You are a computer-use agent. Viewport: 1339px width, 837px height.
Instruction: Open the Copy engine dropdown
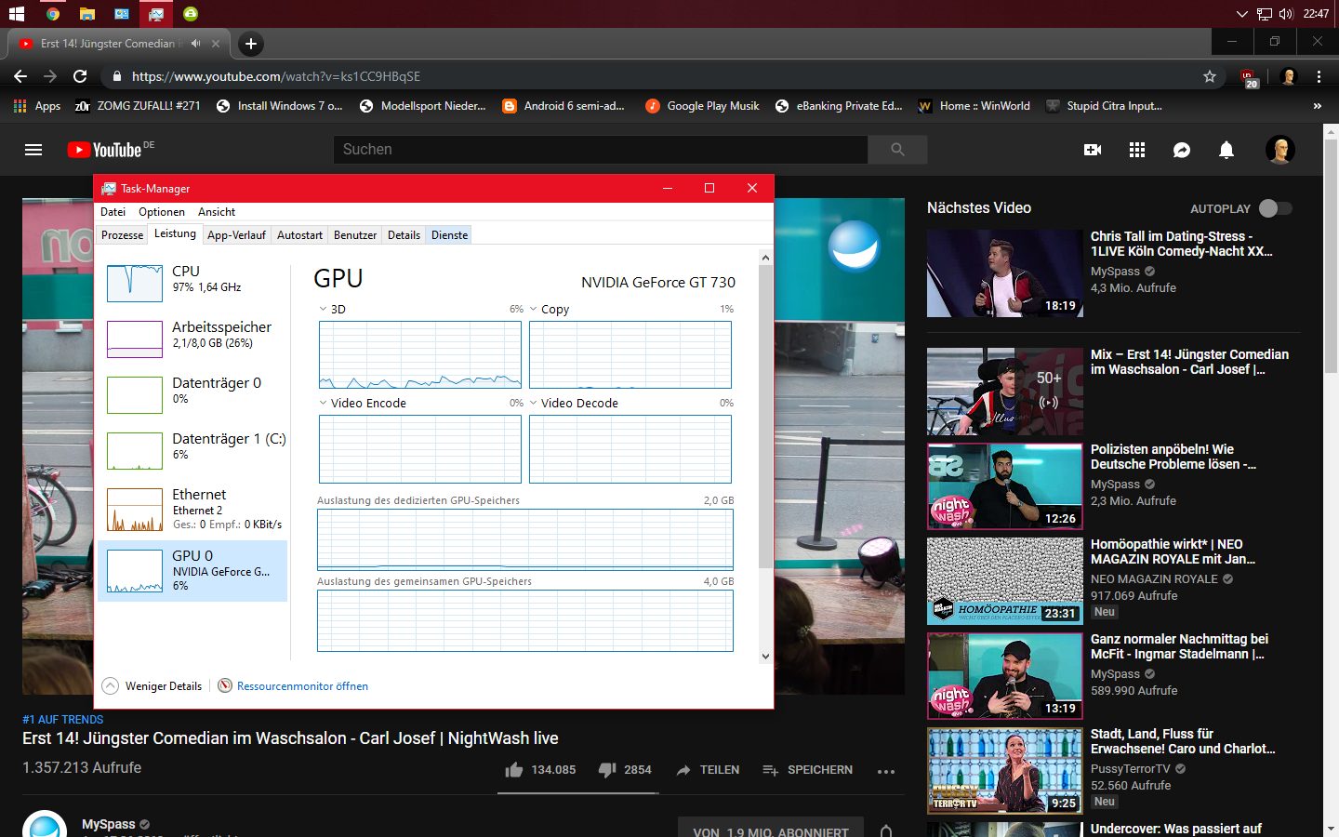pyautogui.click(x=534, y=309)
